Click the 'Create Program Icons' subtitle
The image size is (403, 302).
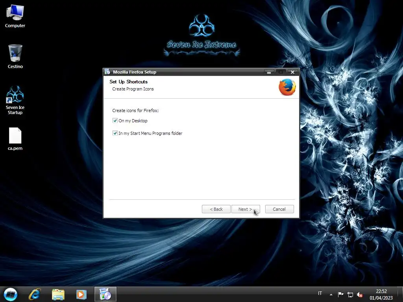pos(133,89)
